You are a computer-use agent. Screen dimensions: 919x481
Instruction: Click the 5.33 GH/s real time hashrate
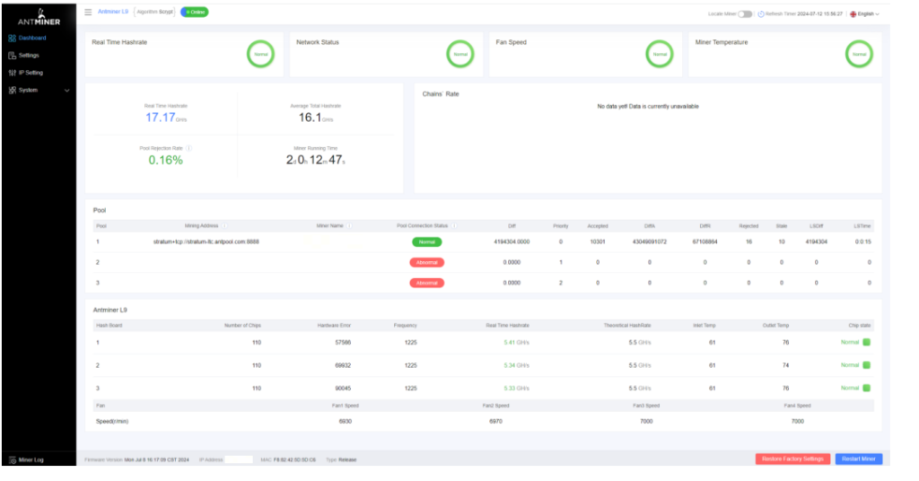(x=516, y=389)
